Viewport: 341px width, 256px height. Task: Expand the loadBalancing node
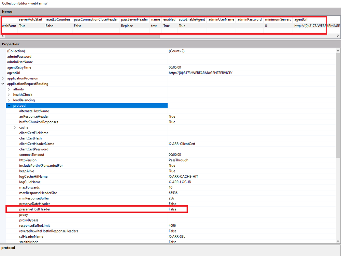click(x=9, y=100)
